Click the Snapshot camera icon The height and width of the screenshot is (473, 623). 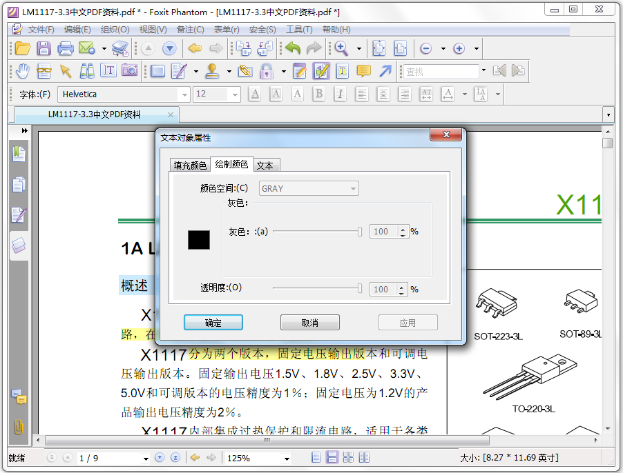click(130, 70)
